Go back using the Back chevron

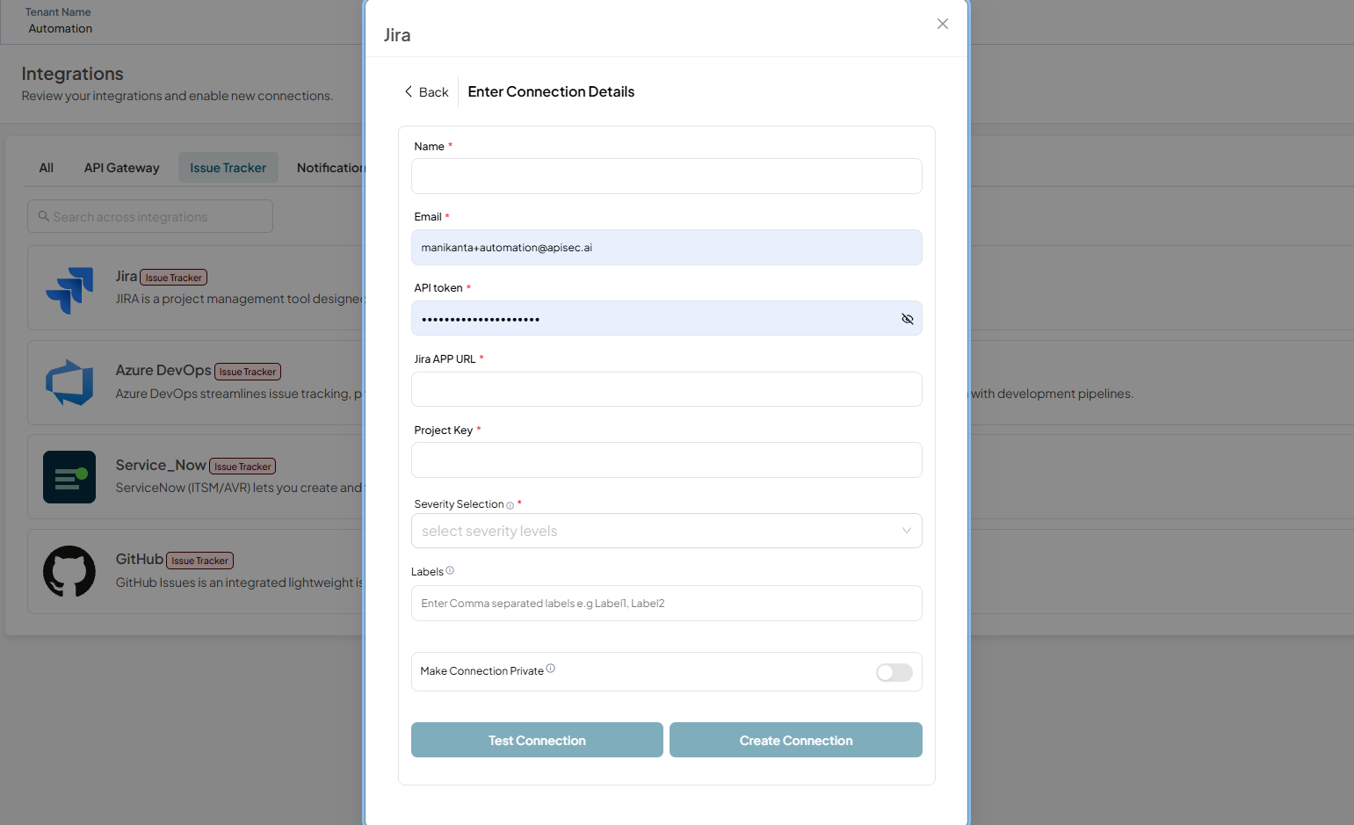tap(409, 91)
